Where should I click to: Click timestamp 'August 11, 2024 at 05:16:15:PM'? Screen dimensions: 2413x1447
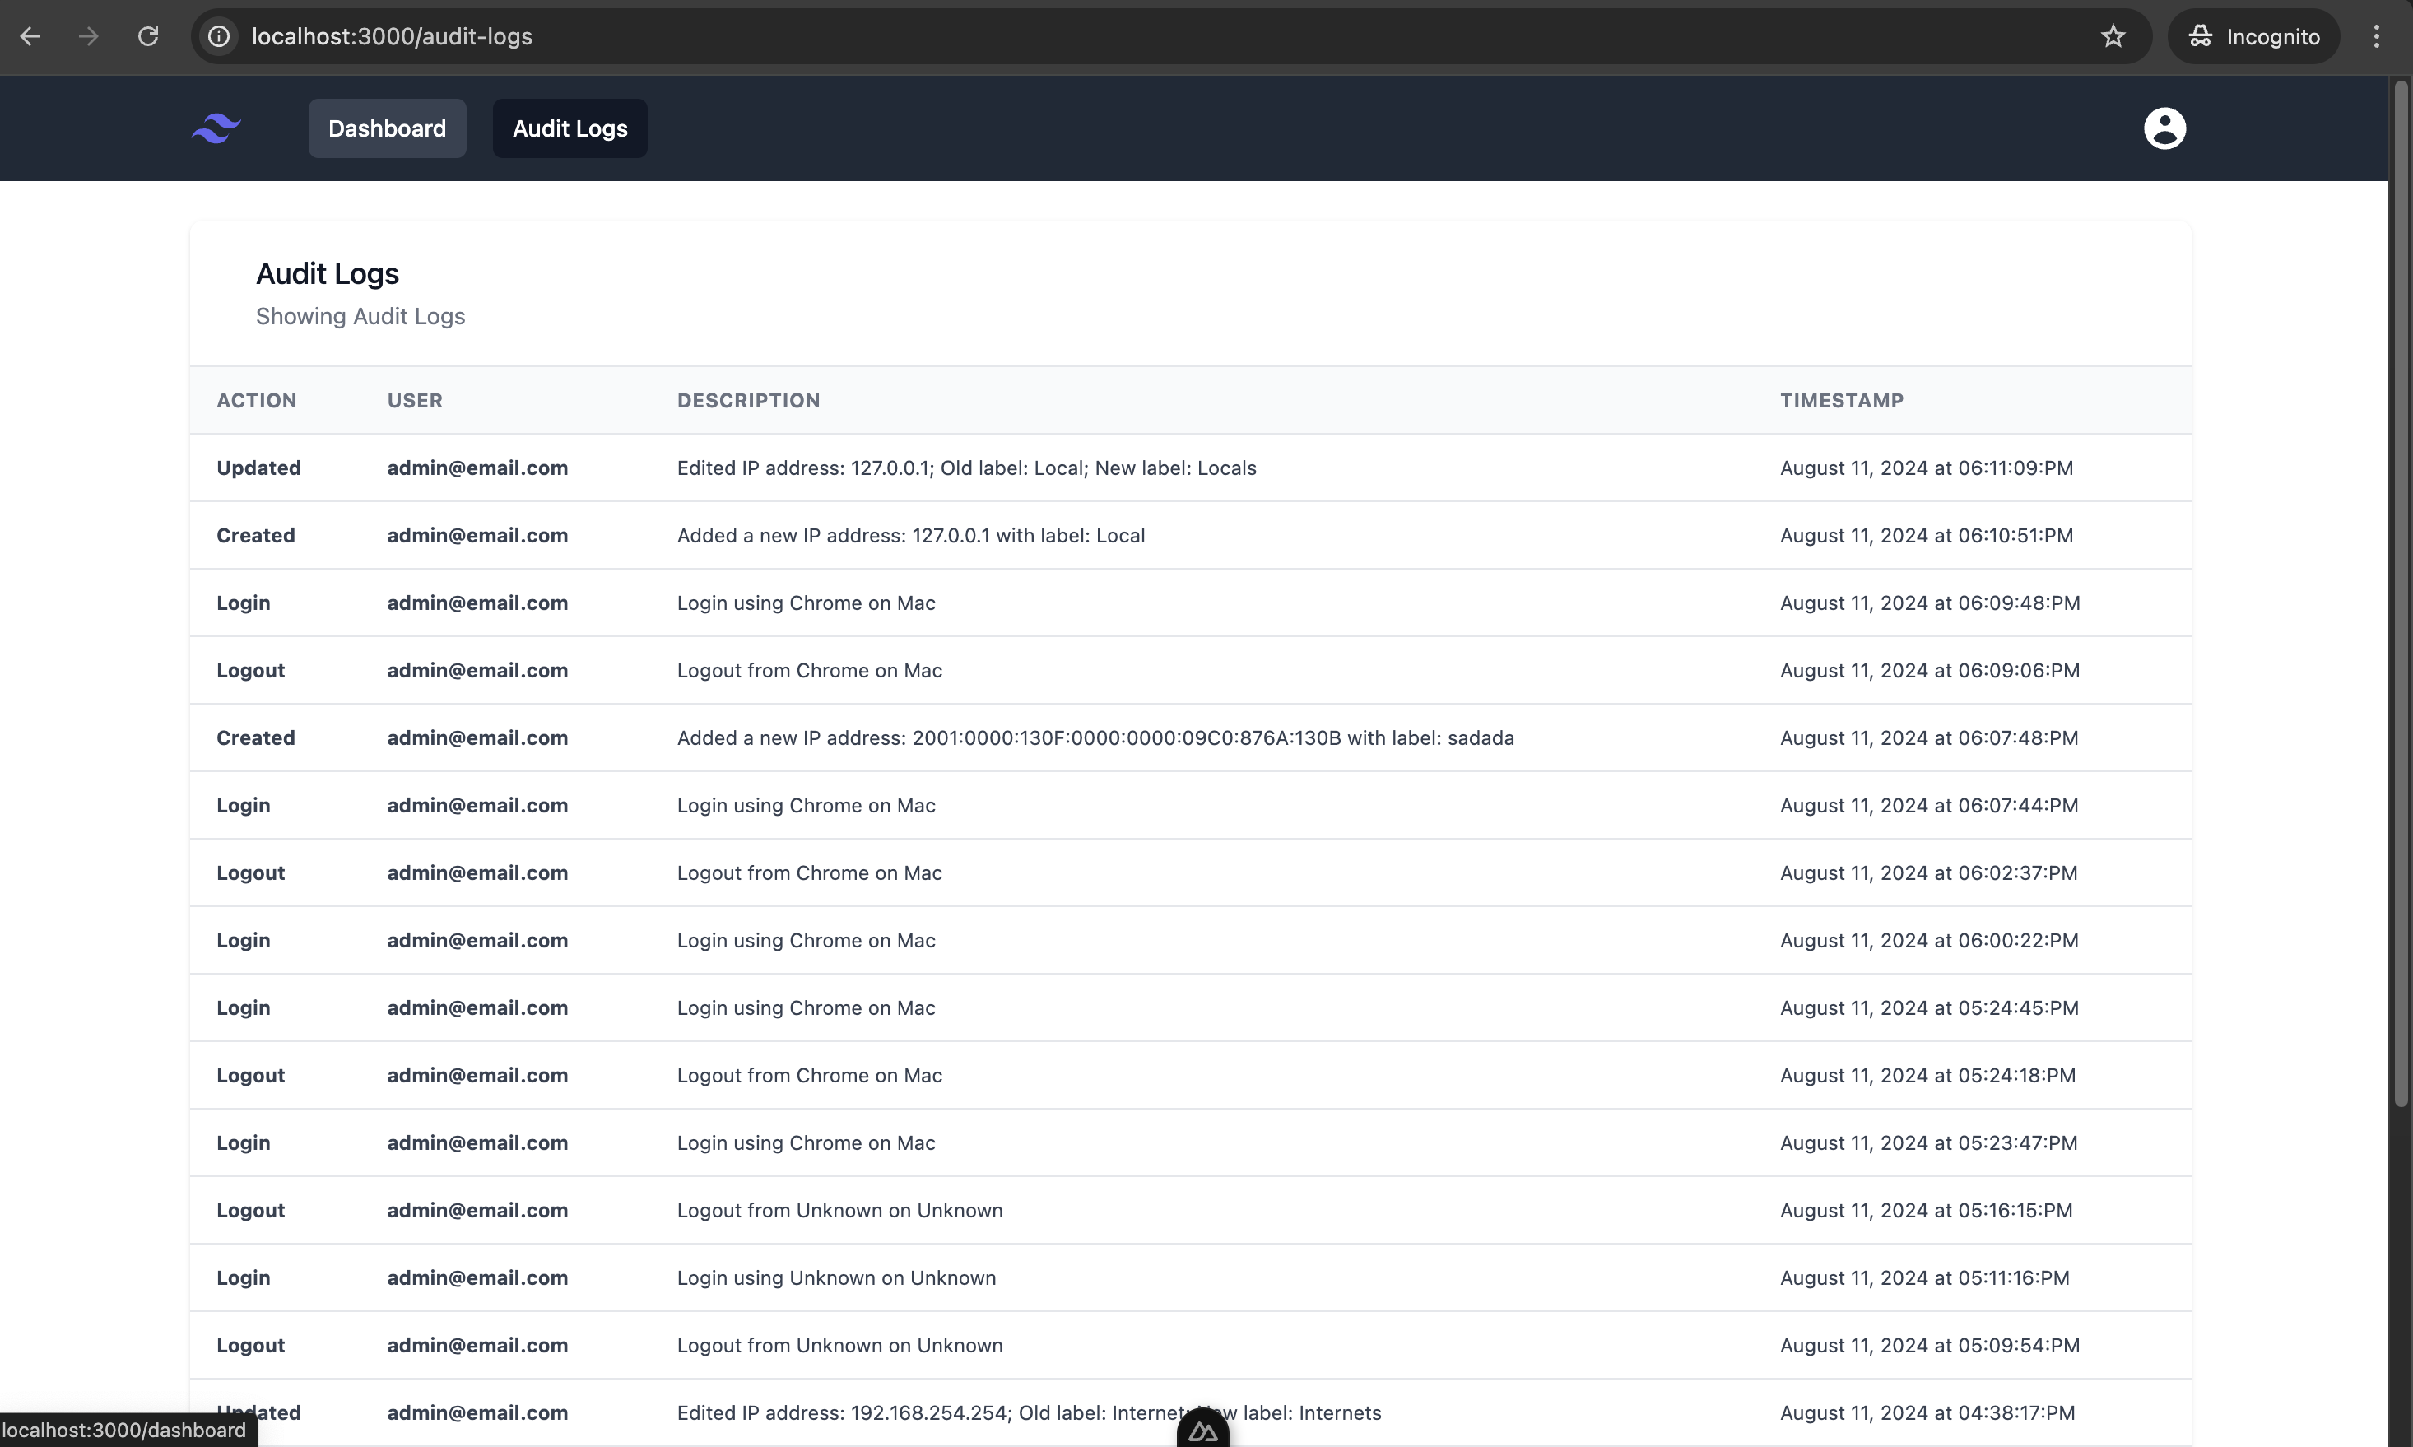click(1927, 1210)
